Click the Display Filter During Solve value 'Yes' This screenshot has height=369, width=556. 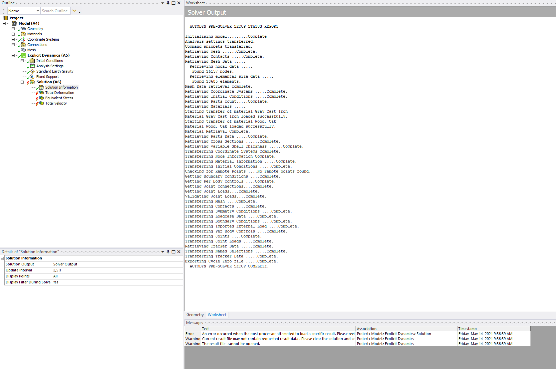tap(118, 282)
